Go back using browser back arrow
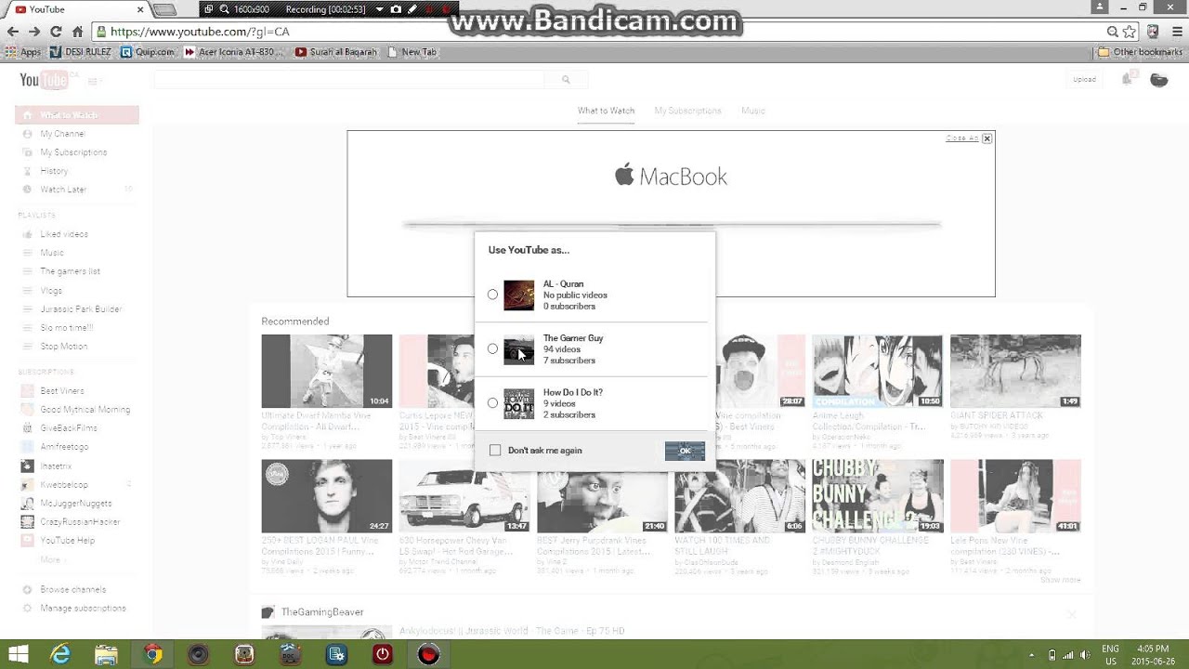1189x669 pixels. coord(13,32)
